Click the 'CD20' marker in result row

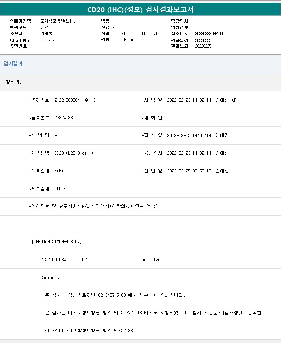[x=84, y=260]
